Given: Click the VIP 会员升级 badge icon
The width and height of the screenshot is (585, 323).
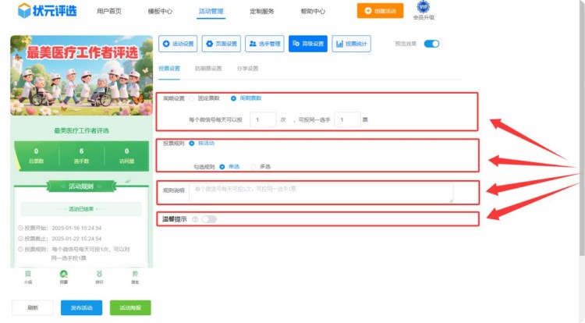Looking at the screenshot, I should 424,7.
